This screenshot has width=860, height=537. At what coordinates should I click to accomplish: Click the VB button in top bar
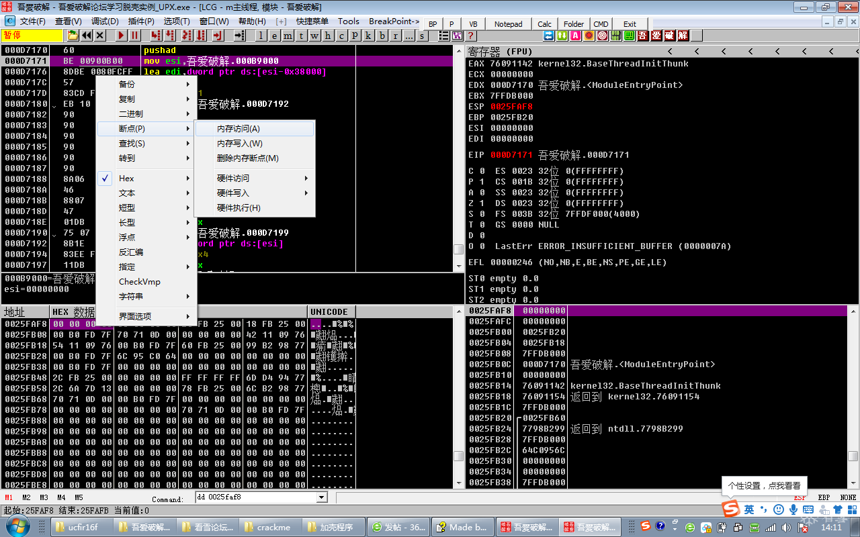tap(473, 23)
